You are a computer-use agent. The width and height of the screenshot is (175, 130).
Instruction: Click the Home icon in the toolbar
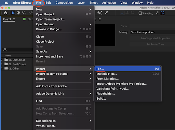[x=5, y=13]
